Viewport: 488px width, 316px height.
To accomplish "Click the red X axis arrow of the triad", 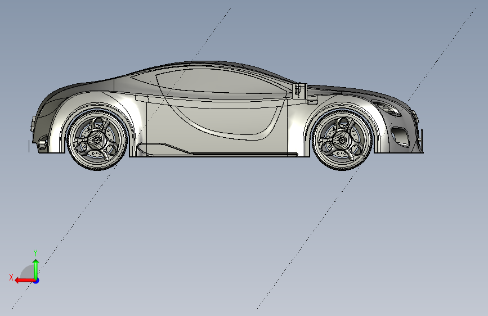I will 24,281.
